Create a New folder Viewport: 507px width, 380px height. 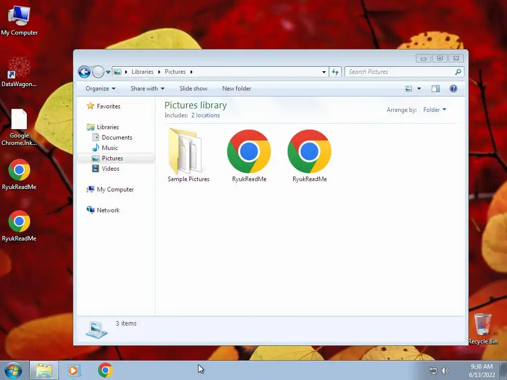pyautogui.click(x=237, y=89)
